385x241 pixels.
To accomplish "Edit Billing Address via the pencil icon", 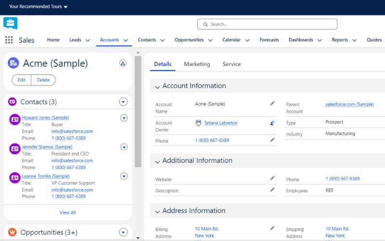I will click(x=272, y=228).
